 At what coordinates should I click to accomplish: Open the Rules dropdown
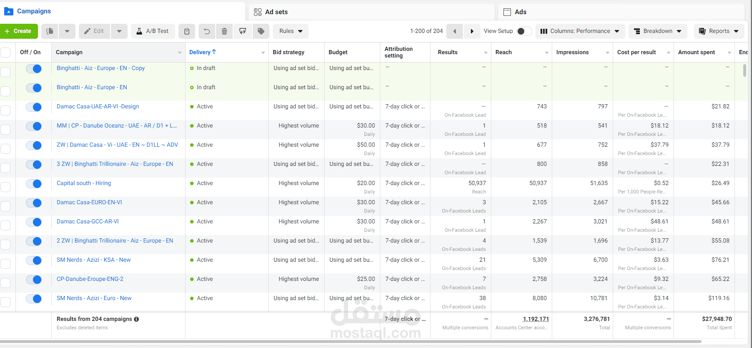pos(291,31)
